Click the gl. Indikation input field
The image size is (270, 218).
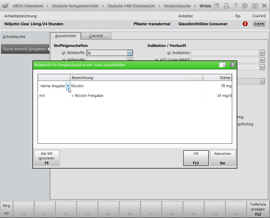[x=225, y=53]
